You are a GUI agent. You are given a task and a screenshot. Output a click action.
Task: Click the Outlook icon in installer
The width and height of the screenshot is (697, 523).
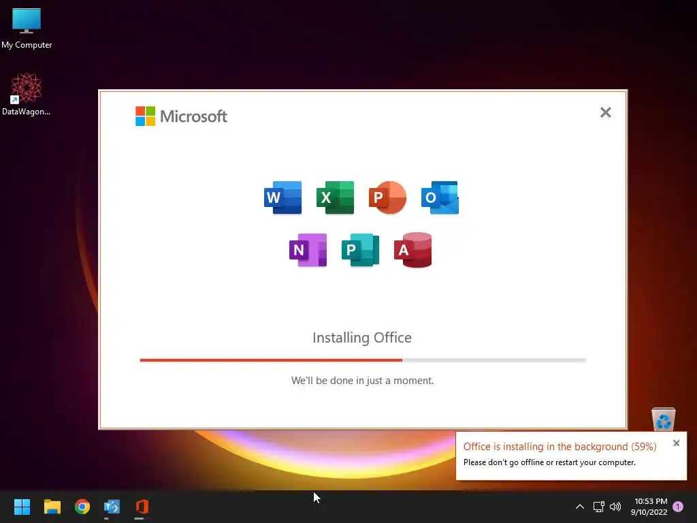point(440,197)
